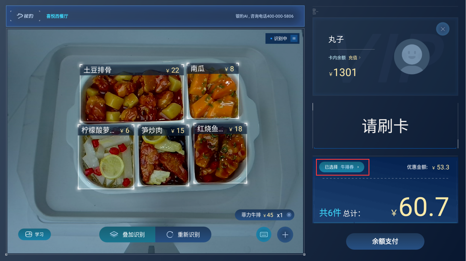Click the member avatar icon
The image size is (466, 261).
pyautogui.click(x=412, y=57)
